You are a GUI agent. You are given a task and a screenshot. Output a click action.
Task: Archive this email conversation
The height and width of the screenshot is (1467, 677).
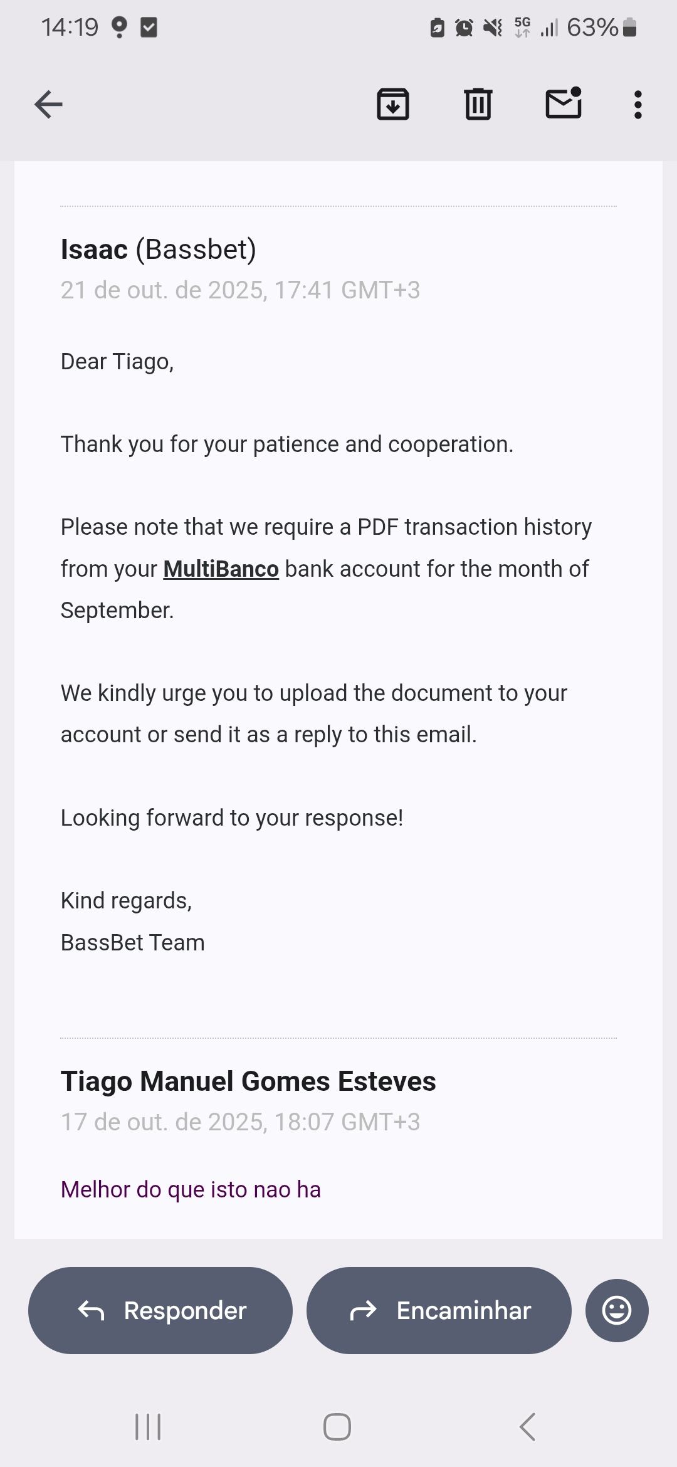[x=393, y=104]
